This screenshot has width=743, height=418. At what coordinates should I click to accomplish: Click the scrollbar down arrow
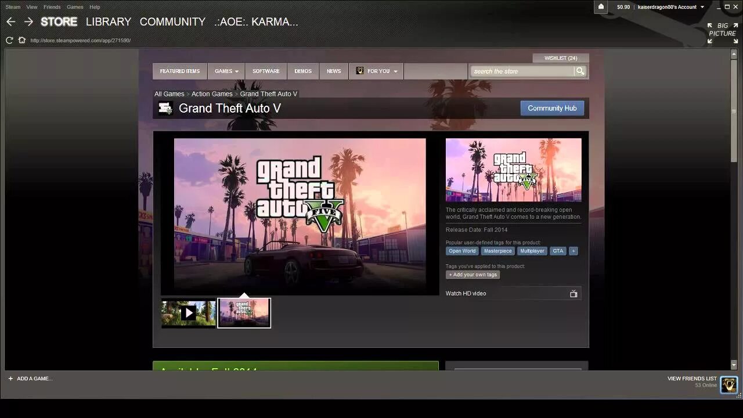pos(734,365)
